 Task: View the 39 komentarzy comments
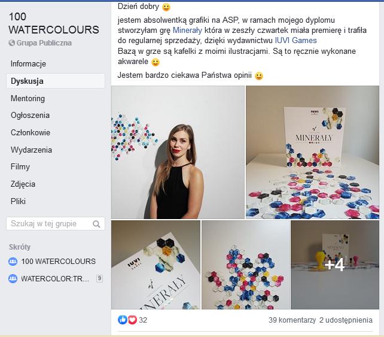(292, 320)
